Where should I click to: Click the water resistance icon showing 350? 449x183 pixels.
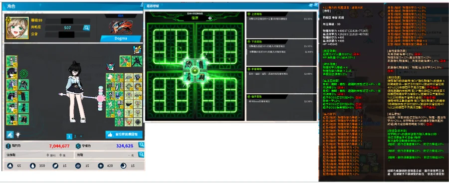pos(33,166)
